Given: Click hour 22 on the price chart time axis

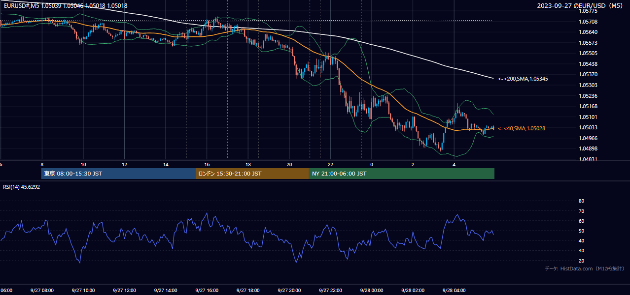Looking at the screenshot, I should click(330, 164).
